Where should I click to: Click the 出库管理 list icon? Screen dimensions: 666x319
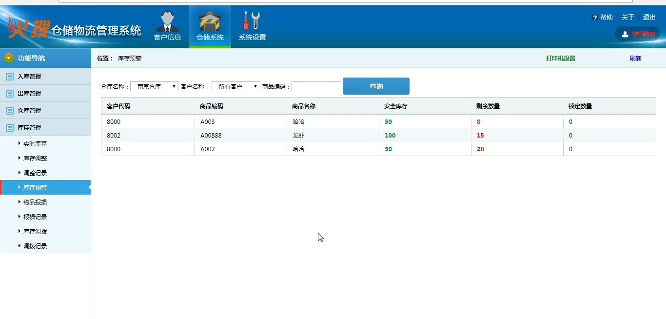point(9,94)
